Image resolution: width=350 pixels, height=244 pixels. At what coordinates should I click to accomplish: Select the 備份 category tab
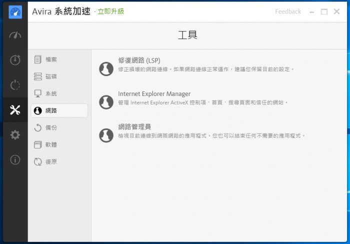(x=59, y=127)
